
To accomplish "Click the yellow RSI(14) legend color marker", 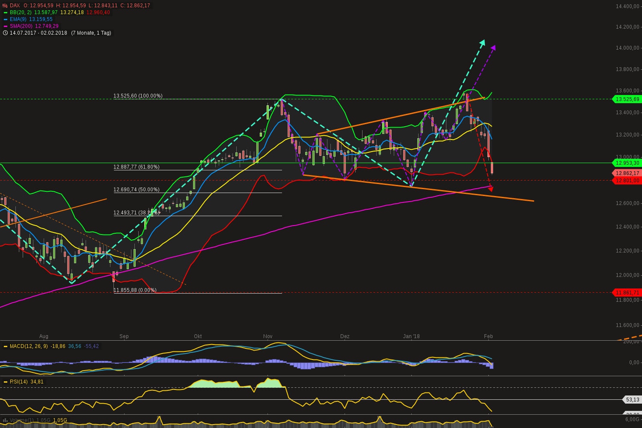I will click(5, 382).
